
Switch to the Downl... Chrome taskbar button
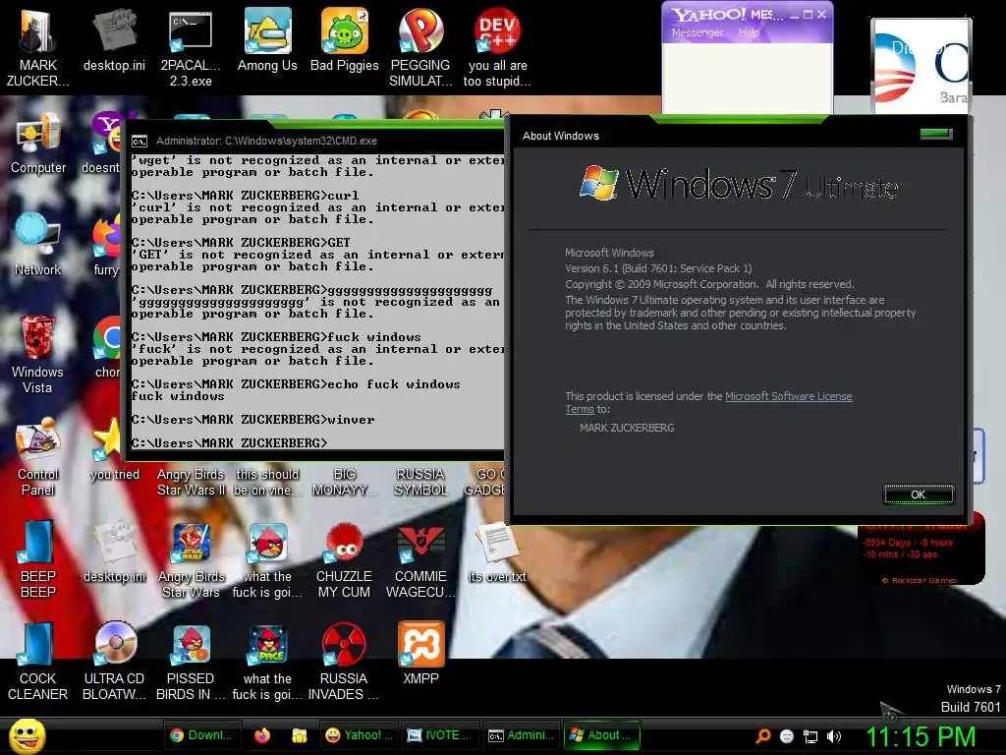pos(201,735)
